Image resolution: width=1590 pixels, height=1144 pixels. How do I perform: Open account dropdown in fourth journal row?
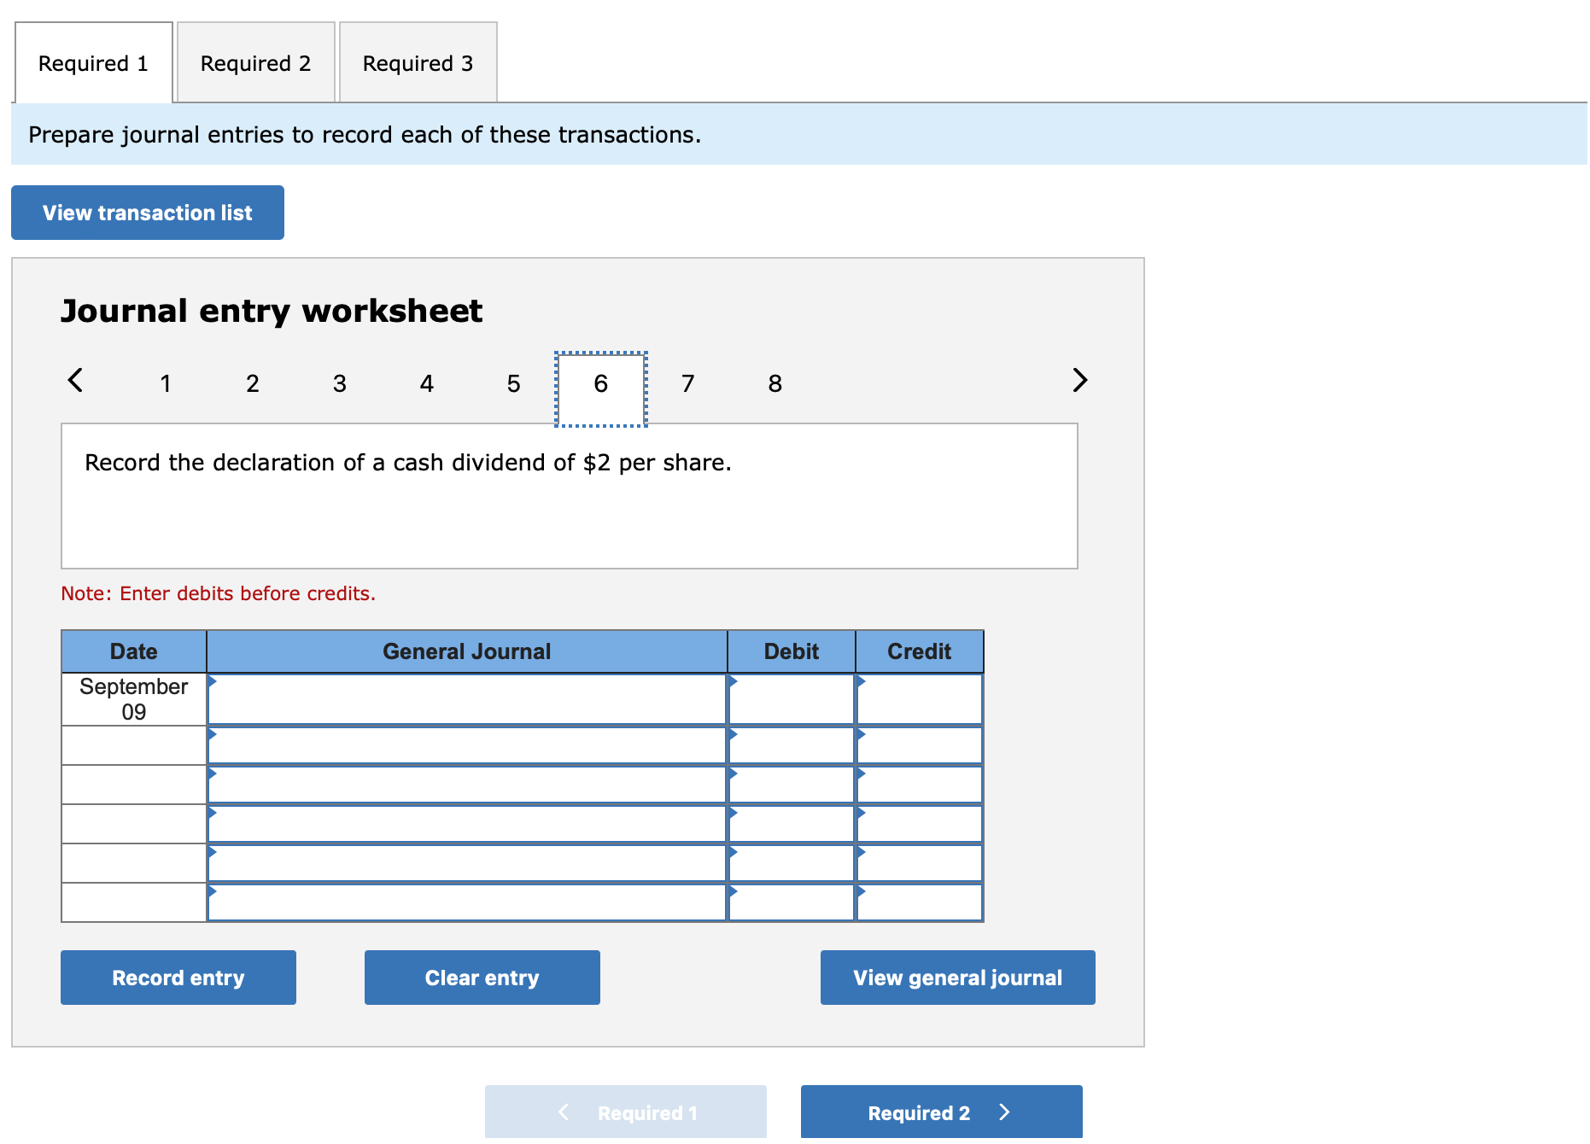[x=467, y=824]
